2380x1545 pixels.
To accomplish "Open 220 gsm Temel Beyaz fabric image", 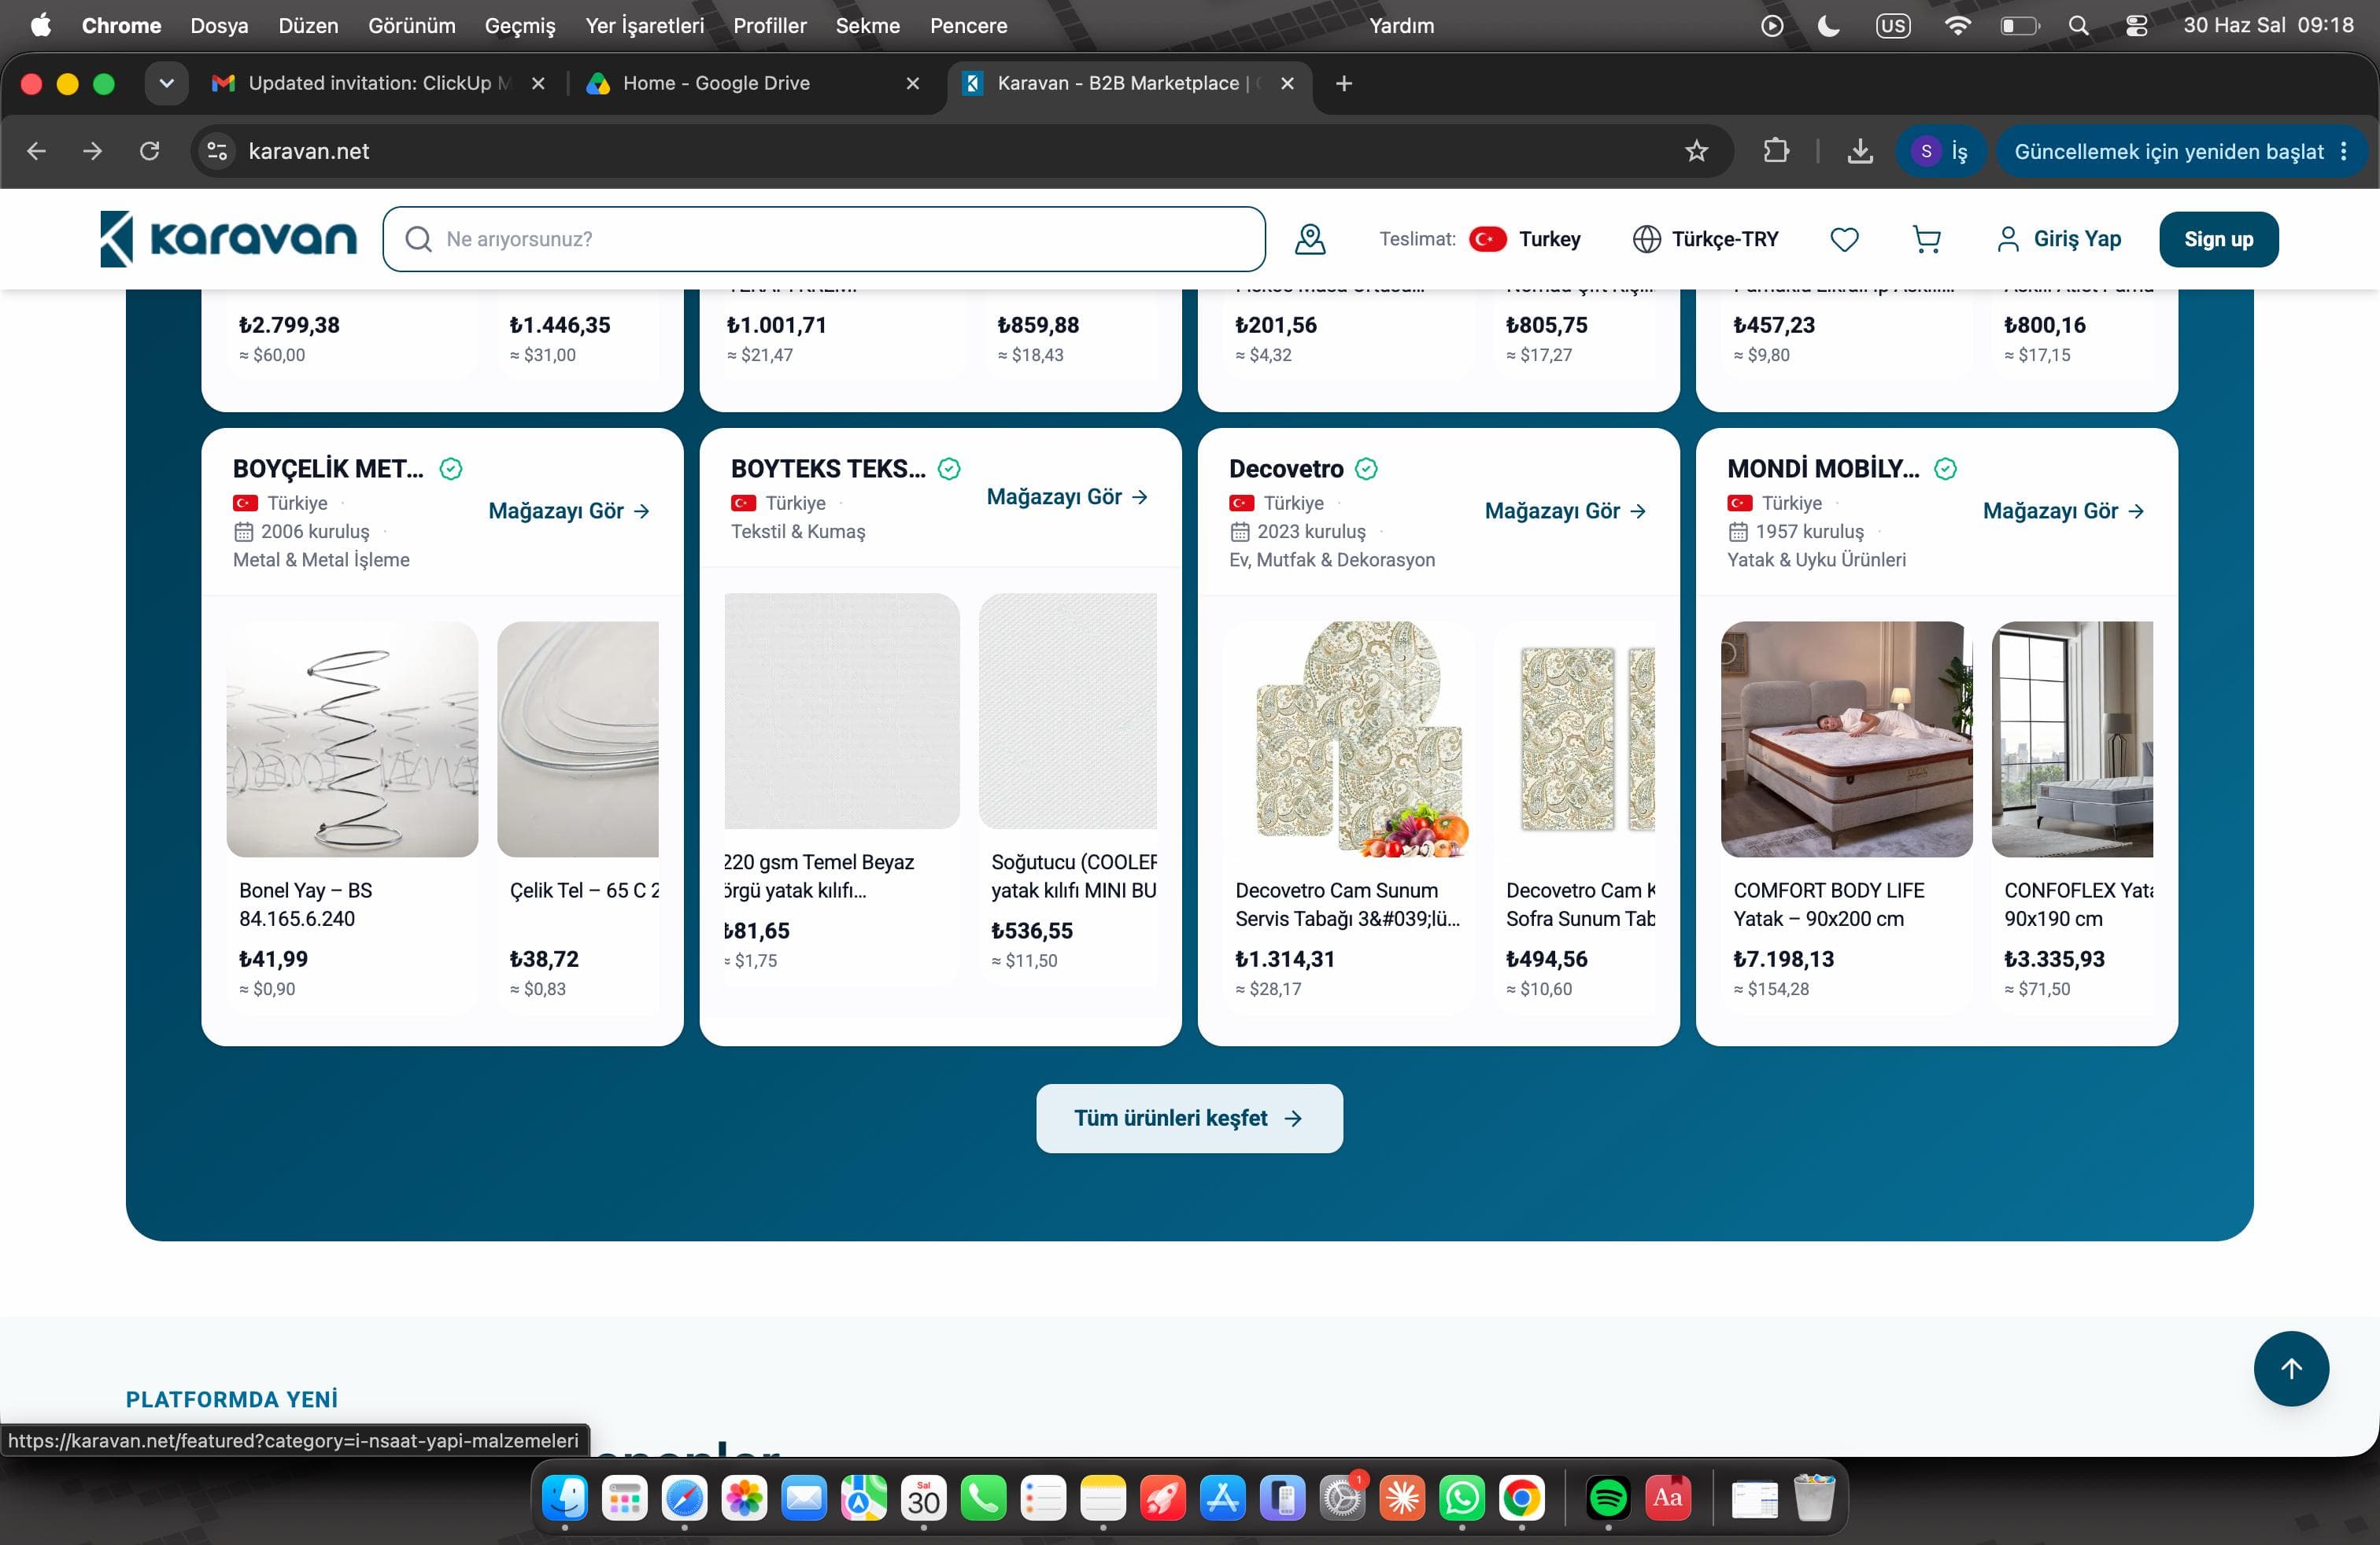I will pyautogui.click(x=841, y=710).
